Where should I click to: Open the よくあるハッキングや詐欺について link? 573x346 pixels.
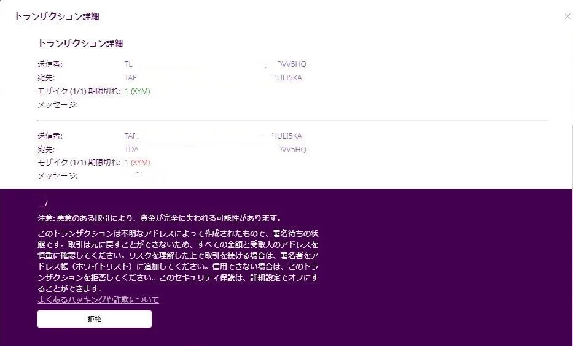(x=98, y=300)
